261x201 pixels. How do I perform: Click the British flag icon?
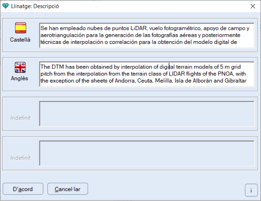point(20,67)
